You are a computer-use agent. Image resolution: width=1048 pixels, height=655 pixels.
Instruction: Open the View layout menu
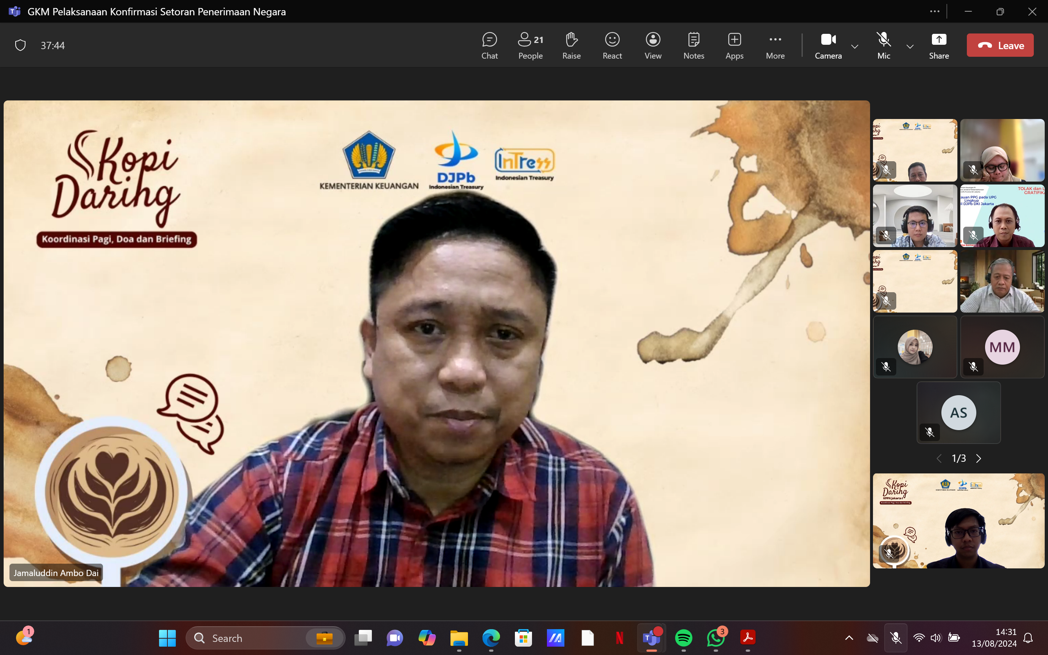[652, 45]
